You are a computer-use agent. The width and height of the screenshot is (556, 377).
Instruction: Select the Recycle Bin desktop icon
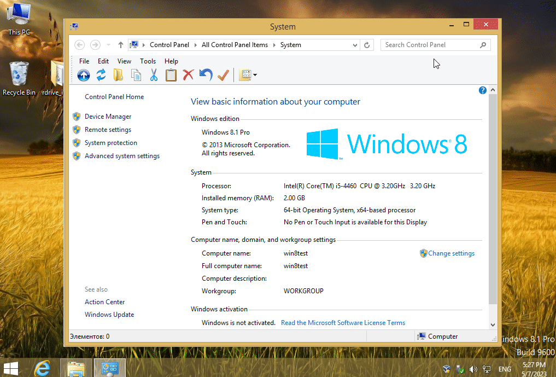(19, 78)
